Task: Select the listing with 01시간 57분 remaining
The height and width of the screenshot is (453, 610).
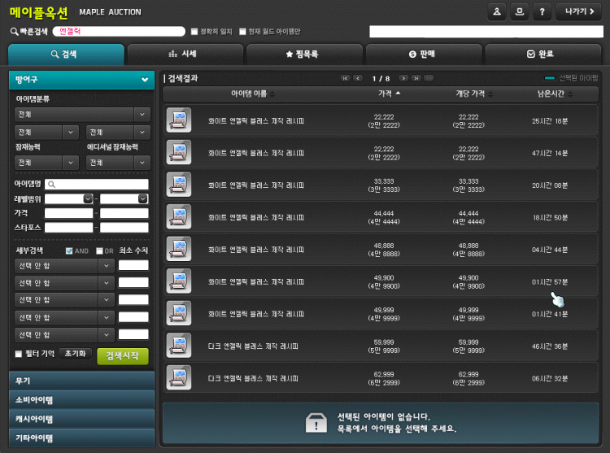Action: (381, 281)
